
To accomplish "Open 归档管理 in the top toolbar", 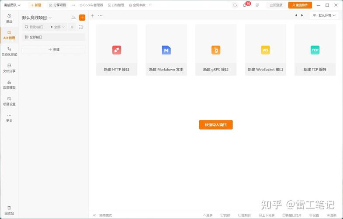I will [x=116, y=5].
